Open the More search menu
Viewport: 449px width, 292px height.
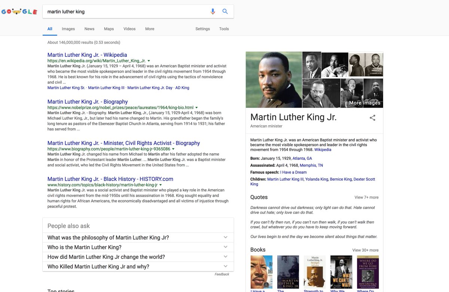point(150,29)
